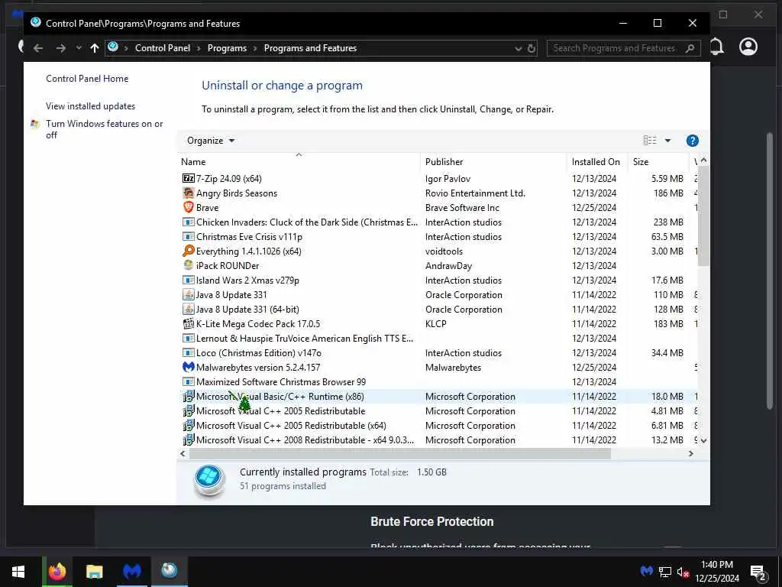Sort the list by Publisher column
The height and width of the screenshot is (587, 782).
(493, 162)
